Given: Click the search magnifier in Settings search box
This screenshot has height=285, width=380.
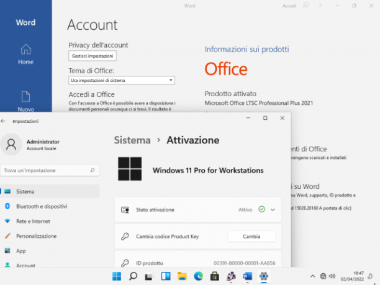Looking at the screenshot, I should click(93, 170).
